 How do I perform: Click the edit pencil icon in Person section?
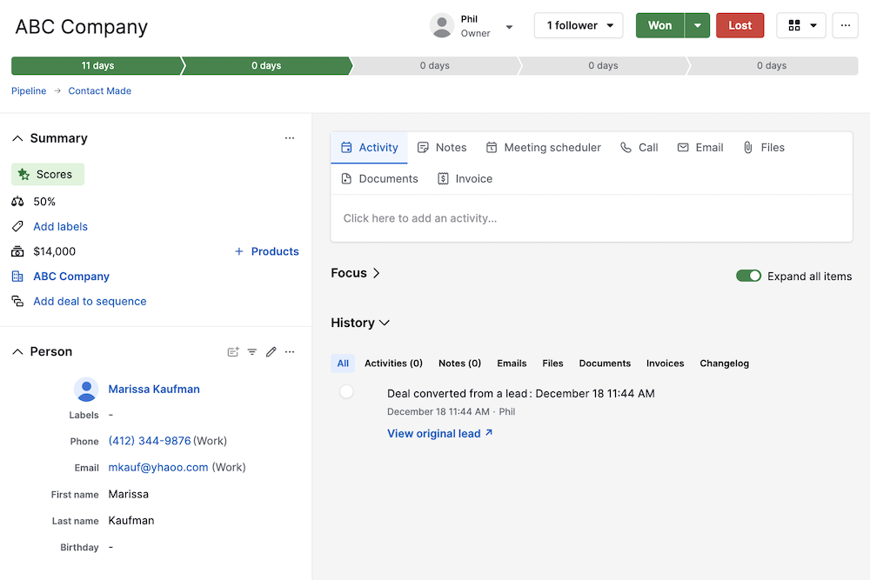271,352
